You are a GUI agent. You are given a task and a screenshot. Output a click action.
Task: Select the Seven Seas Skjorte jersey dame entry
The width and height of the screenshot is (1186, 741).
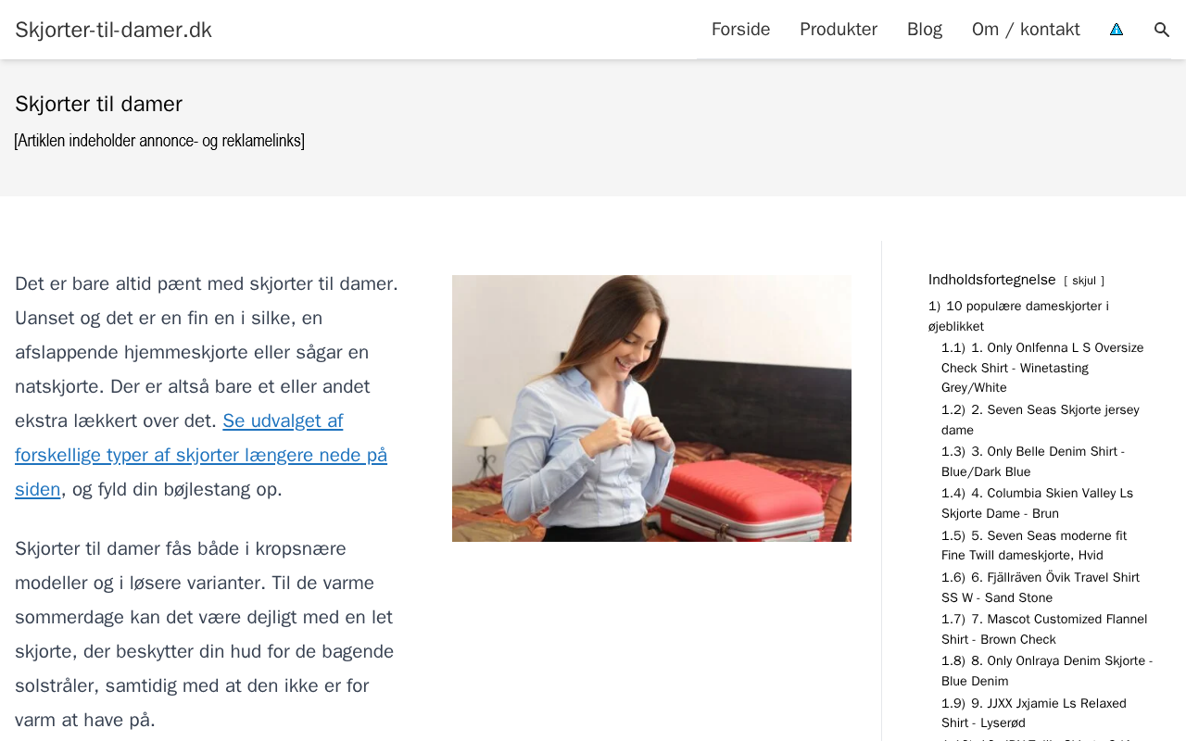(1041, 420)
